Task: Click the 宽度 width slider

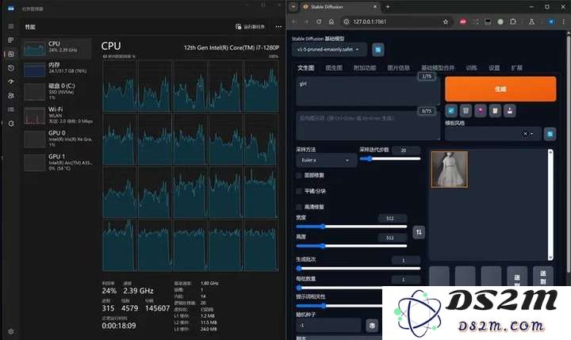Action: 351,227
